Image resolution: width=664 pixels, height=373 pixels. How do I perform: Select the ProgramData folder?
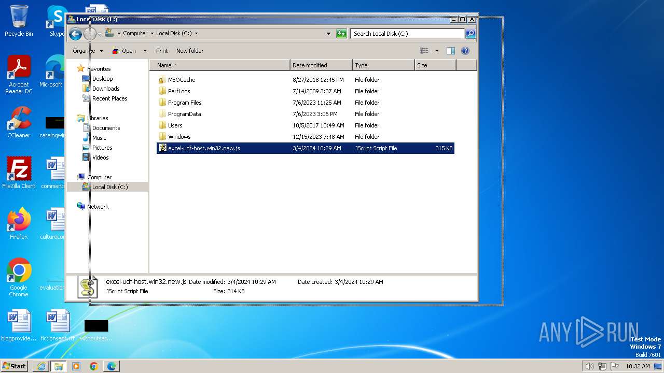point(184,114)
